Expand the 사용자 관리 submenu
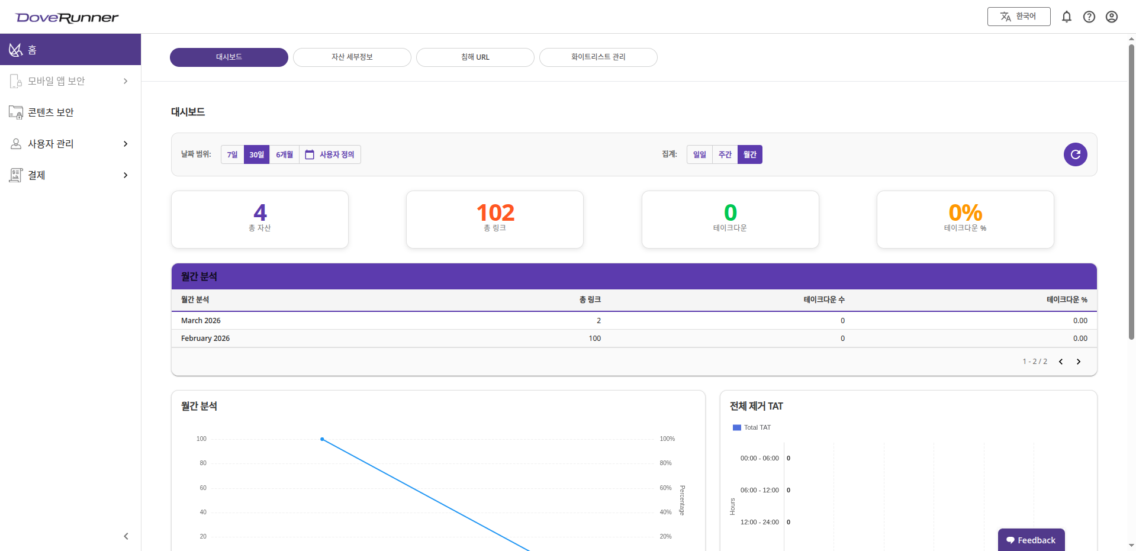 pyautogui.click(x=125, y=144)
